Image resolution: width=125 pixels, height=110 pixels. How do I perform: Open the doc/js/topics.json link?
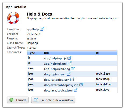point(57,80)
